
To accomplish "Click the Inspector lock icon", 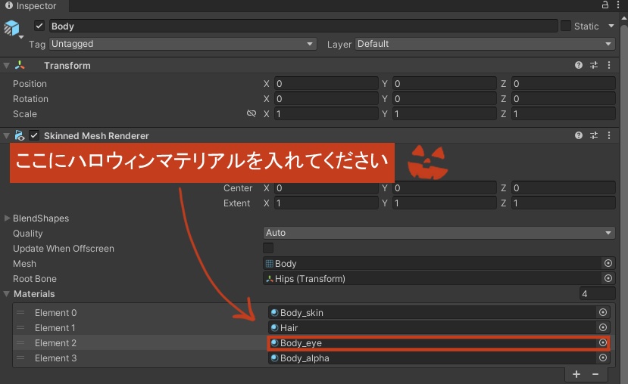I will pyautogui.click(x=605, y=5).
